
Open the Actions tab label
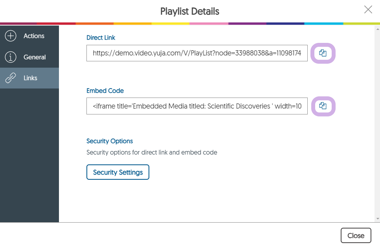click(34, 36)
